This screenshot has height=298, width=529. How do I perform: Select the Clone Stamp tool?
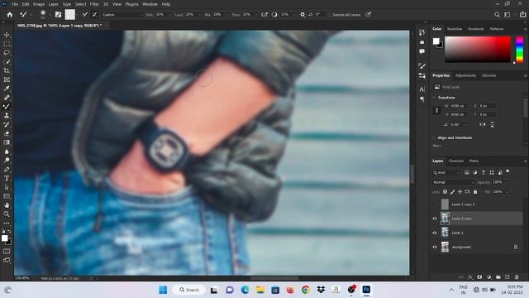pos(7,116)
